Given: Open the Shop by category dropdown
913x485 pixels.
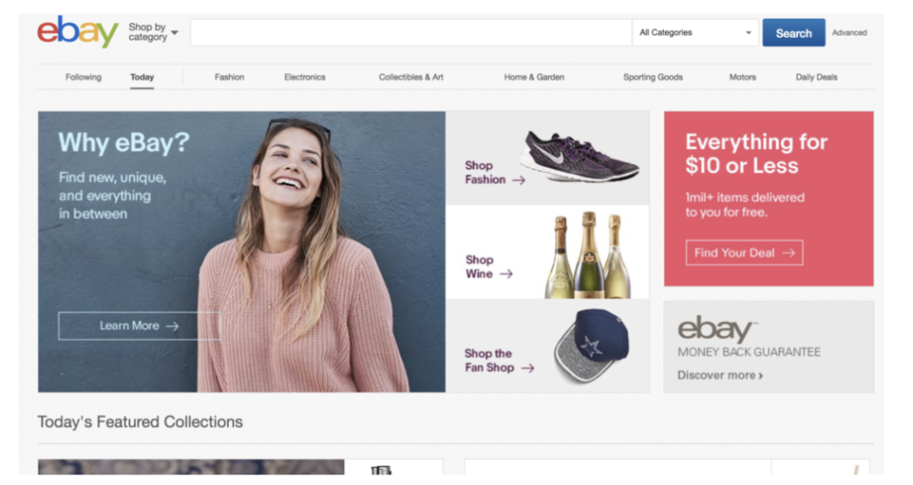Looking at the screenshot, I should (153, 32).
